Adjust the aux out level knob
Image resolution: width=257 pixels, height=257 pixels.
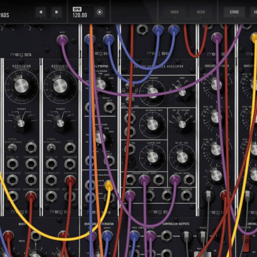point(182,157)
